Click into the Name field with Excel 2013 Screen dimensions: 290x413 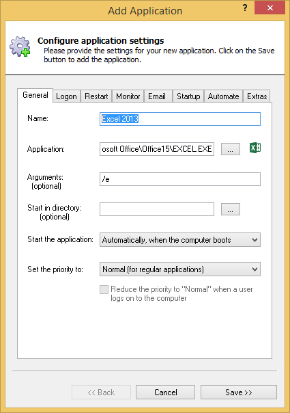pos(180,119)
